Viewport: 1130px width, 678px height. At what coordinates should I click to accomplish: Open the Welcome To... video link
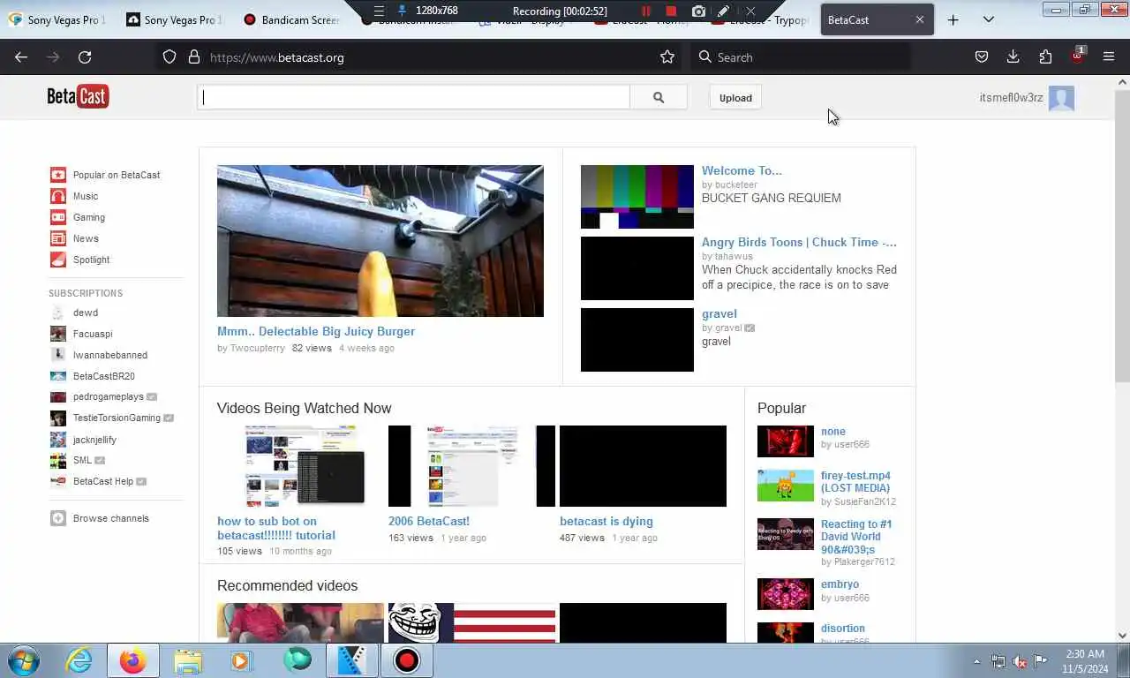pos(742,170)
